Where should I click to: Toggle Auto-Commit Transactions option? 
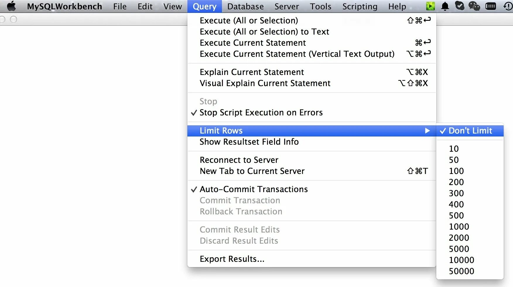pyautogui.click(x=254, y=189)
